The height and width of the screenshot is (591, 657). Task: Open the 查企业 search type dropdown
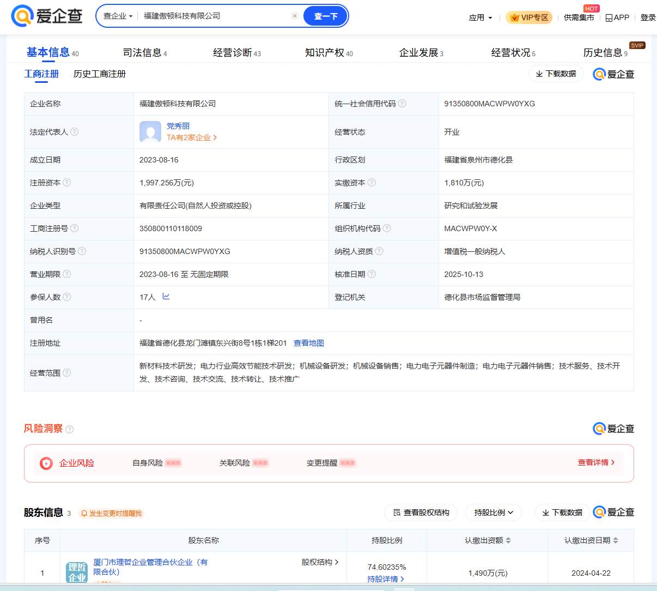118,16
